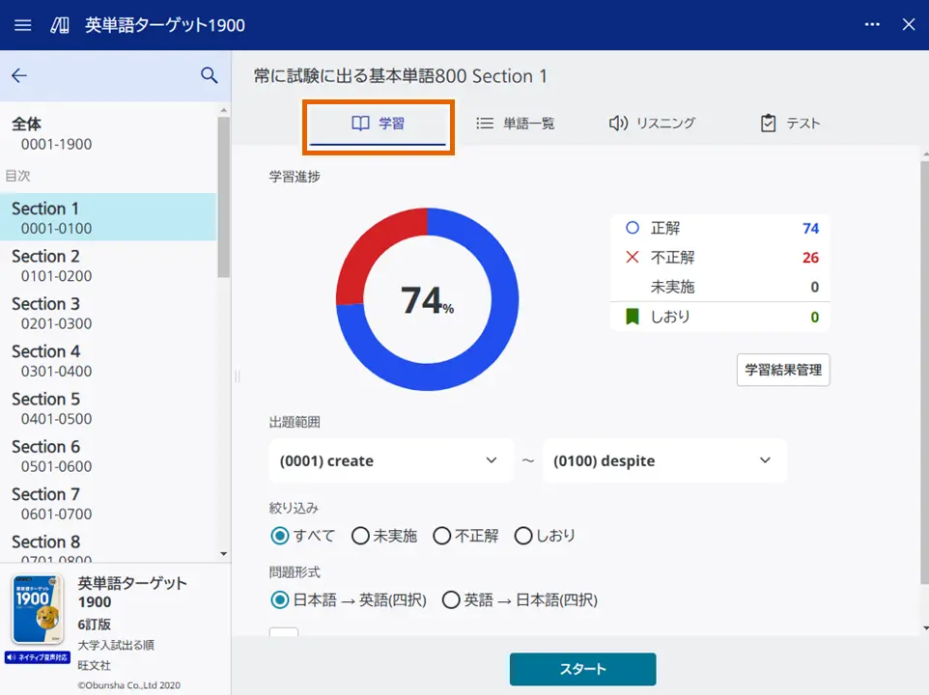Open the ... options menu in the title bar

pos(871,25)
